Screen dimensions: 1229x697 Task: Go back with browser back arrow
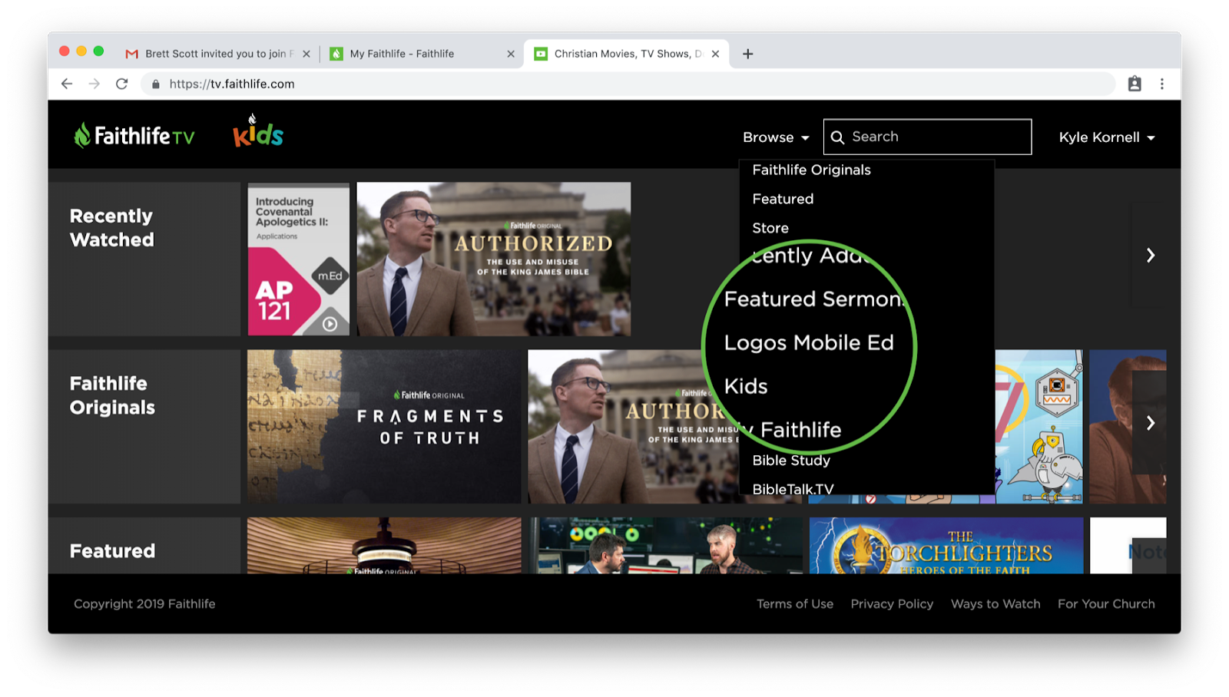click(67, 84)
